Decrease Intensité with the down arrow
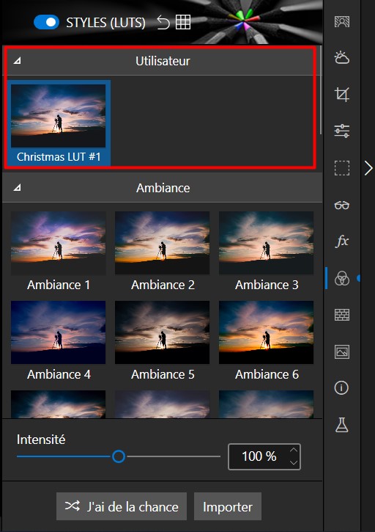Screen dimensions: 375x532 pyautogui.click(x=294, y=462)
